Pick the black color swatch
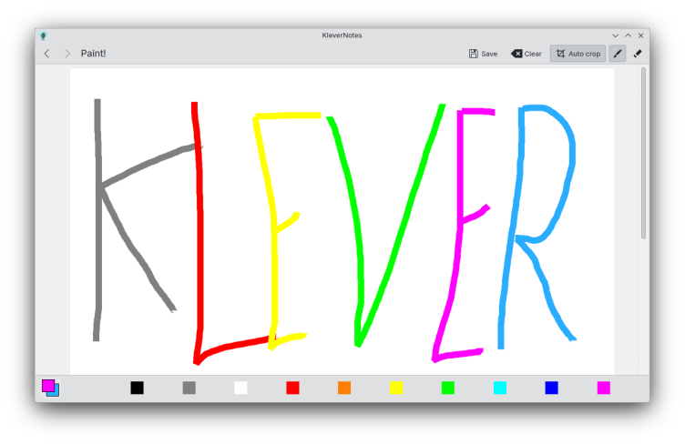The width and height of the screenshot is (685, 444). coord(137,388)
